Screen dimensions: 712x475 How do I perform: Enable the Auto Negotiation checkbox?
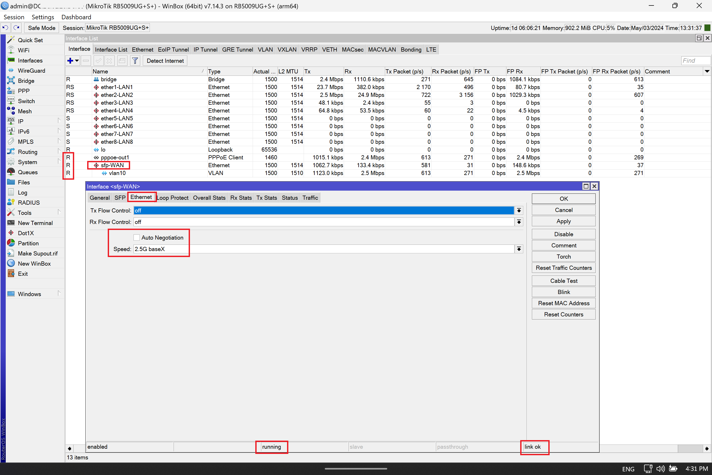pyautogui.click(x=137, y=238)
